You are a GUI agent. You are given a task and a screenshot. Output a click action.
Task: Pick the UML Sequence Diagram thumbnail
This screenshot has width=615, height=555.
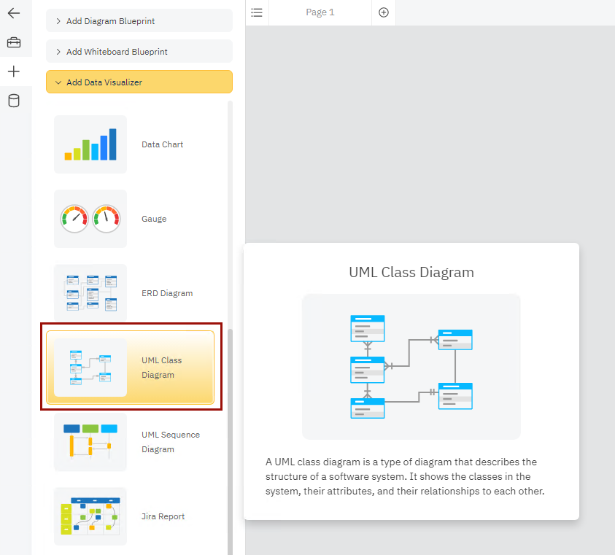pos(90,442)
